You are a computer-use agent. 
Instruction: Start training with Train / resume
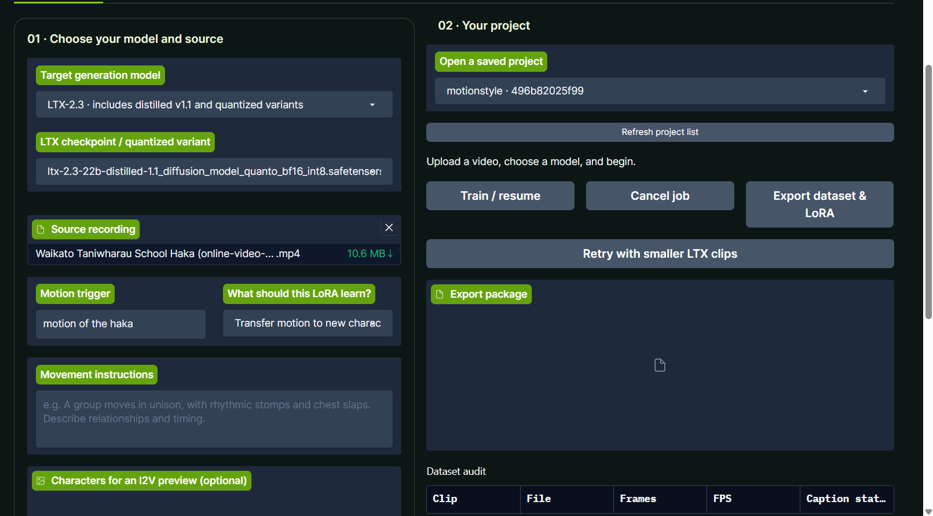[x=500, y=196]
